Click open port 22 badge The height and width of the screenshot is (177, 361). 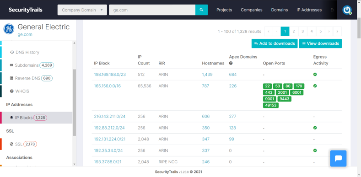pyautogui.click(x=267, y=86)
